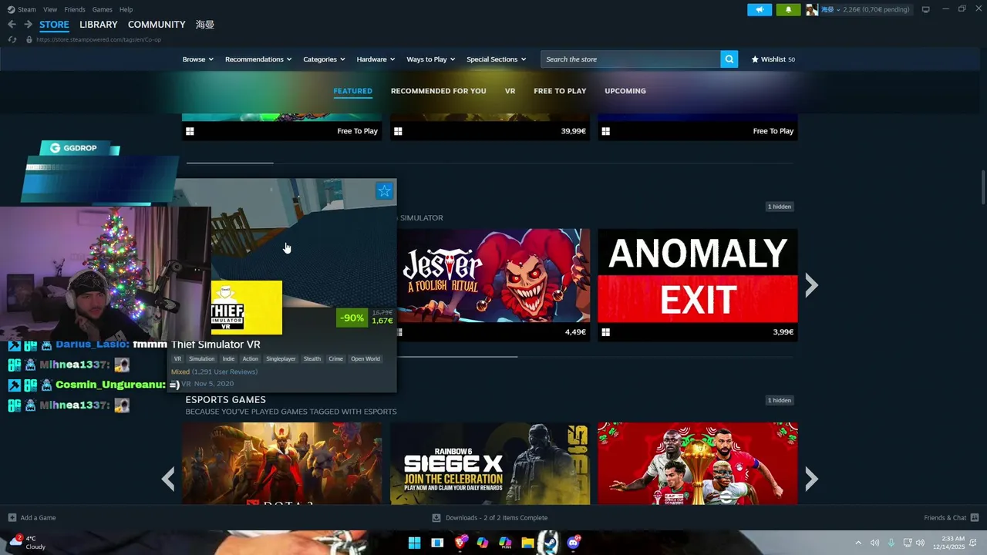Screen dimensions: 987x555
Task: Select the RECOMMENDED FOR YOU tab
Action: [438, 91]
